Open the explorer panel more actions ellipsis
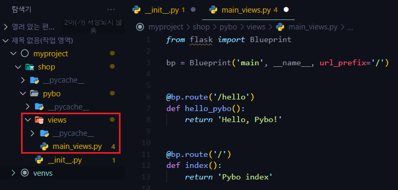The height and width of the screenshot is (190, 398). click(x=111, y=9)
